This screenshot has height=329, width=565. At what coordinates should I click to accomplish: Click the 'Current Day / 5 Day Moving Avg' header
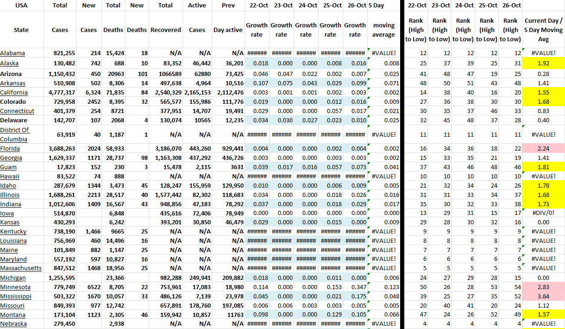tap(544, 30)
